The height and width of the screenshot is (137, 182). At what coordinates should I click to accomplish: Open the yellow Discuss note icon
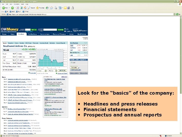click(65, 8)
